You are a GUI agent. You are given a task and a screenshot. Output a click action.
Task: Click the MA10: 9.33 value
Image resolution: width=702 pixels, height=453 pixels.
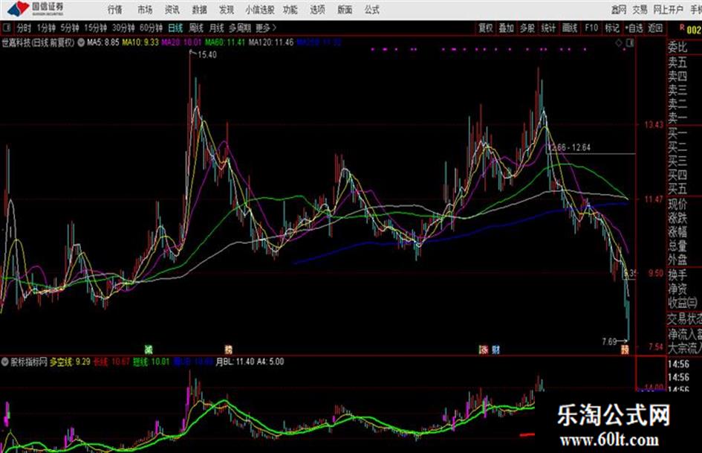pos(140,42)
